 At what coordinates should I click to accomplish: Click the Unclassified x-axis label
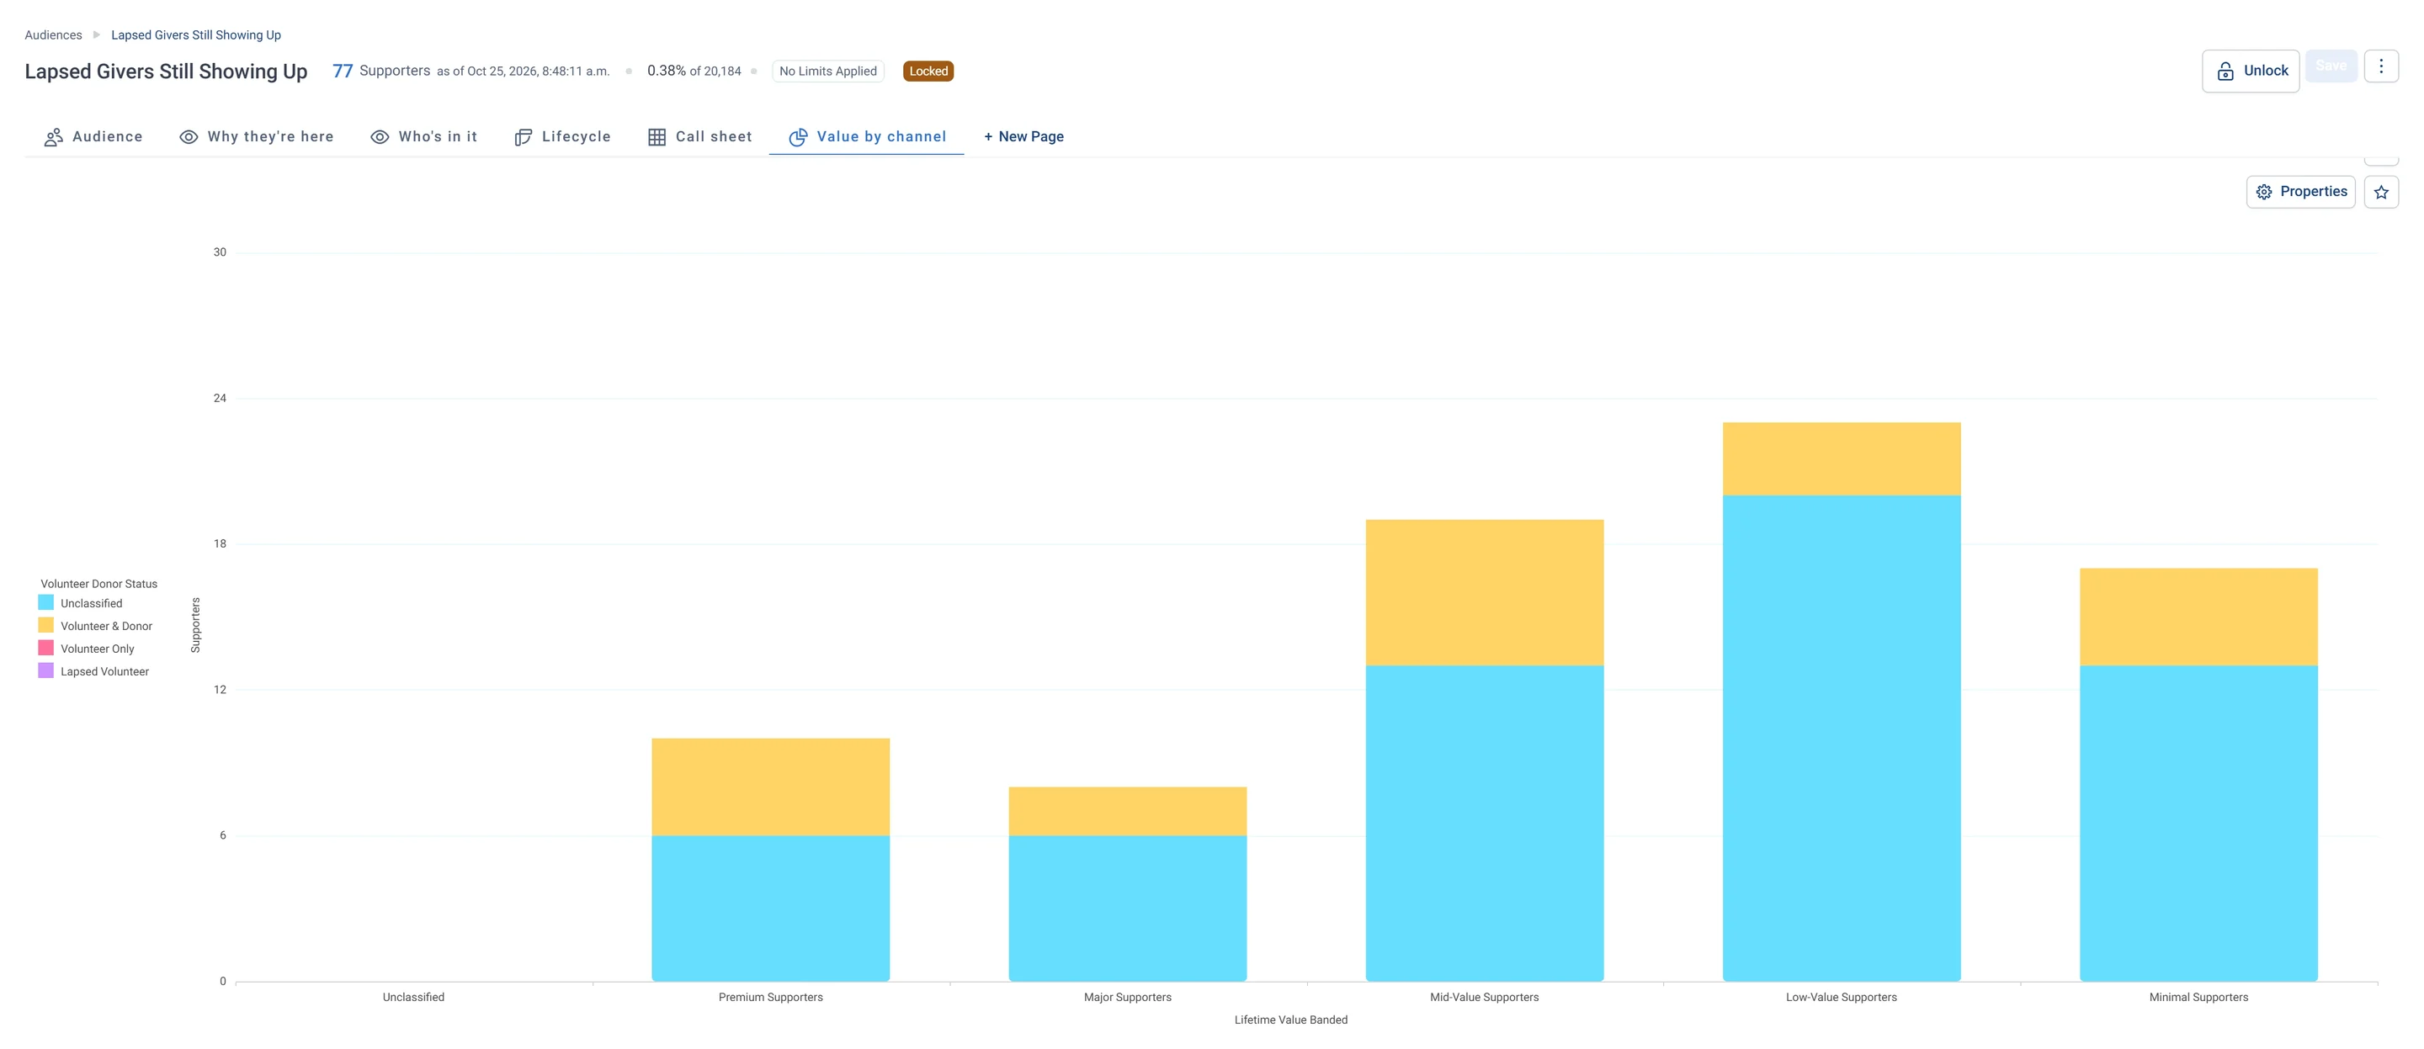413,997
